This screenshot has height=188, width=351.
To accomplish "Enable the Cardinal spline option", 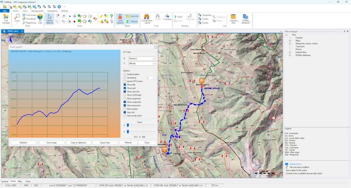I will (x=125, y=74).
